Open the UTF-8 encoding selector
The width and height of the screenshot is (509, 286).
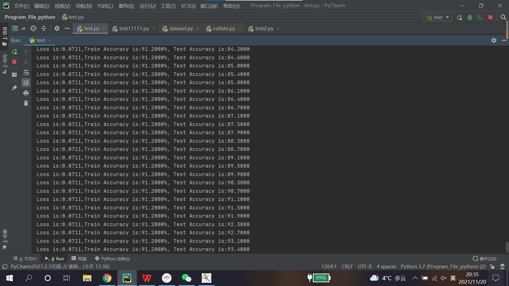click(x=365, y=266)
